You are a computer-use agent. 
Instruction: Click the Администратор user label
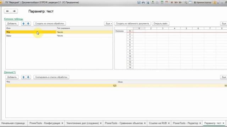coord(203,2)
